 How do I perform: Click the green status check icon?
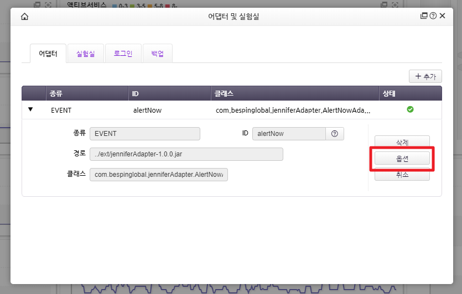click(x=410, y=109)
